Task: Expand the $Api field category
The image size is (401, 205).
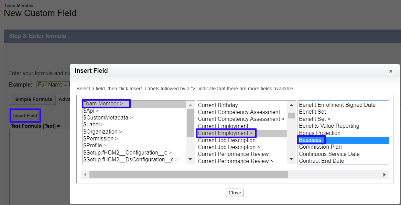Action: pos(91,111)
